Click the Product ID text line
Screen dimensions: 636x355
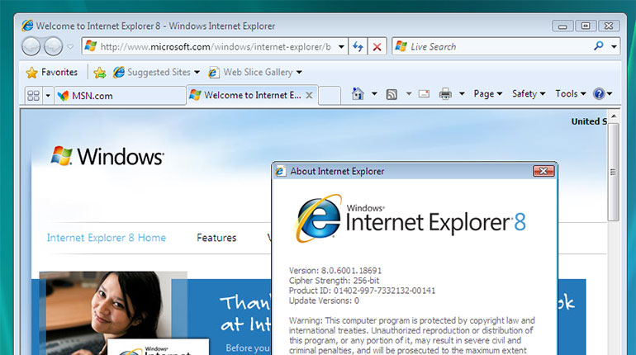click(362, 291)
